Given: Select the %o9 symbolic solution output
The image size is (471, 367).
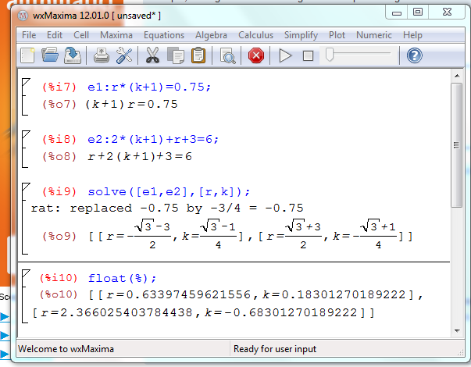Looking at the screenshot, I should (x=251, y=234).
